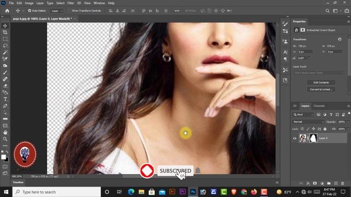The height and width of the screenshot is (197, 351).
Task: Open the Search icon in the options bar
Action: point(327,11)
